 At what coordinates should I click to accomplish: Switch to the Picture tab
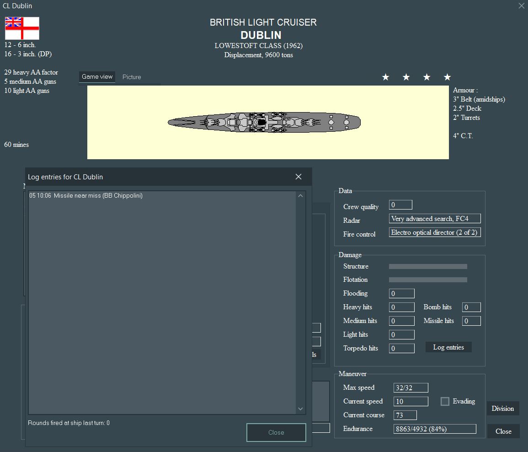coord(132,77)
